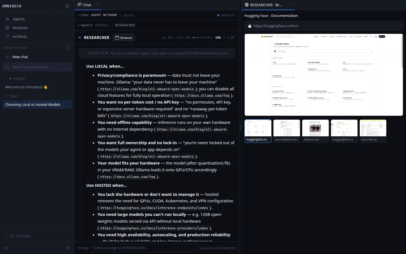Open RESEARCHER tab options menu
406x254 pixels.
(x=291, y=5)
